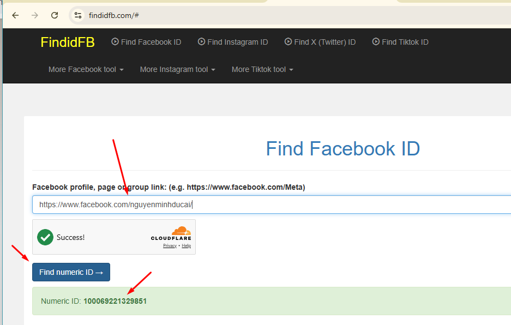Open the Find X (Twitter) ID nav link
Screen dimensions: 511x325
[x=320, y=42]
